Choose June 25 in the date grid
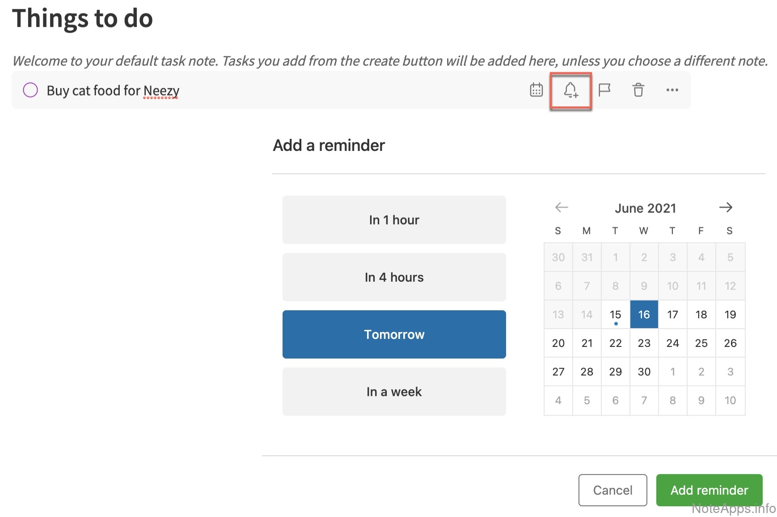This screenshot has height=517, width=777. 701,343
